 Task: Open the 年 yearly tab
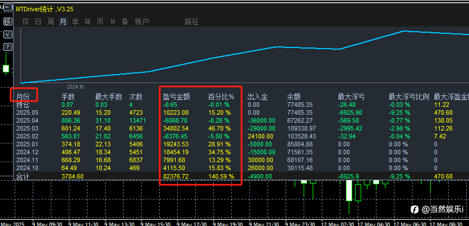click(87, 22)
